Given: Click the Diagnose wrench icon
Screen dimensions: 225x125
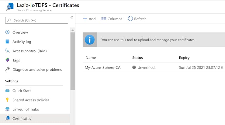Looking at the screenshot, I should (8, 69).
